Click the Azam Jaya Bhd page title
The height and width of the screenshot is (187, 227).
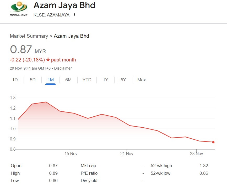[x=64, y=5]
